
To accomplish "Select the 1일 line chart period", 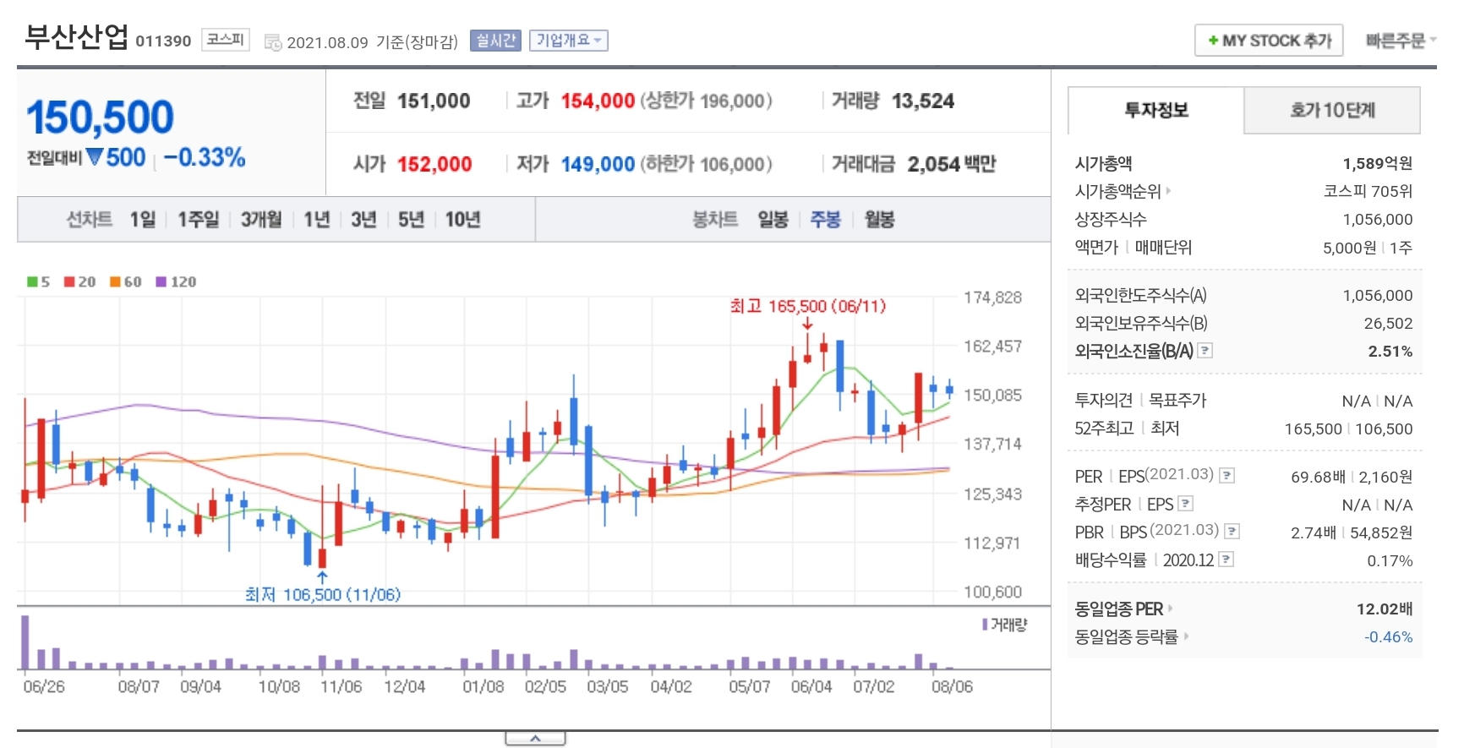I will click(x=143, y=220).
